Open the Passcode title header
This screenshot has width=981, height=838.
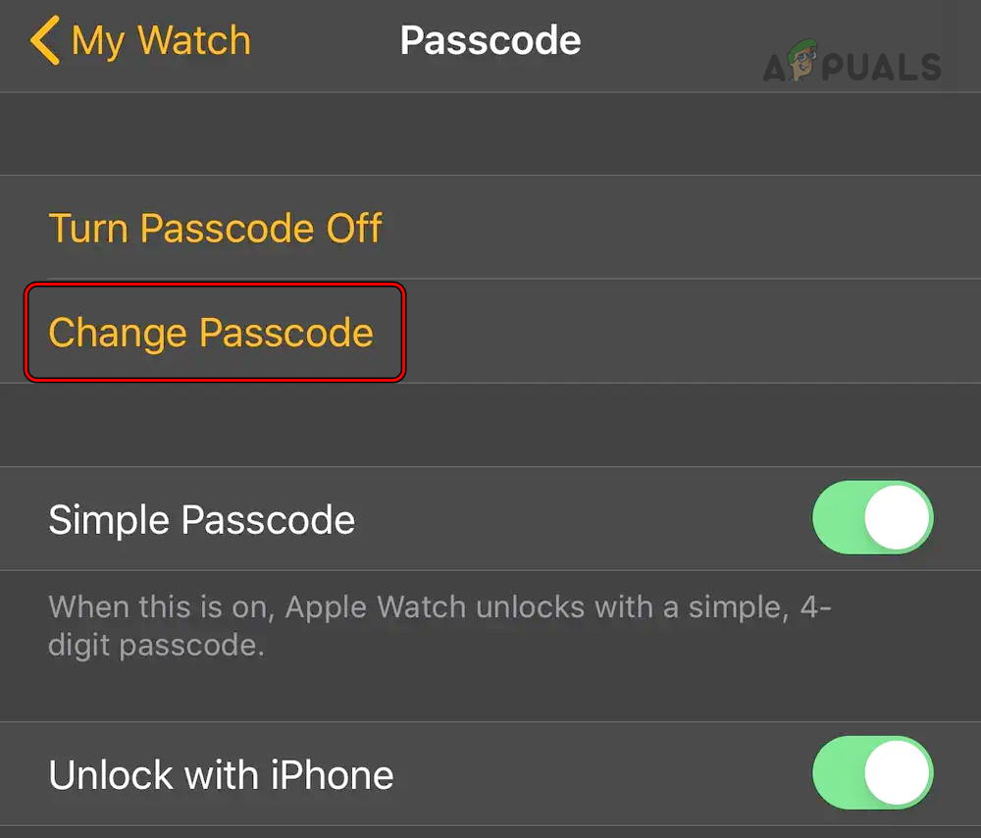tap(490, 40)
